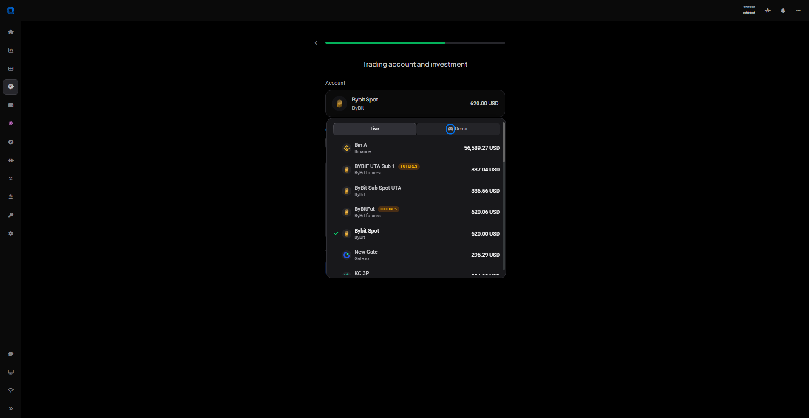
Task: Open the notifications bell
Action: [783, 11]
